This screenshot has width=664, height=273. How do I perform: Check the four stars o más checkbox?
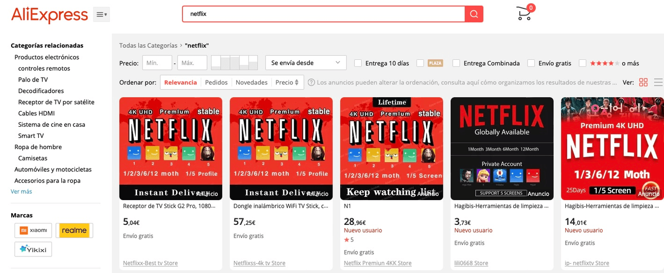(582, 63)
